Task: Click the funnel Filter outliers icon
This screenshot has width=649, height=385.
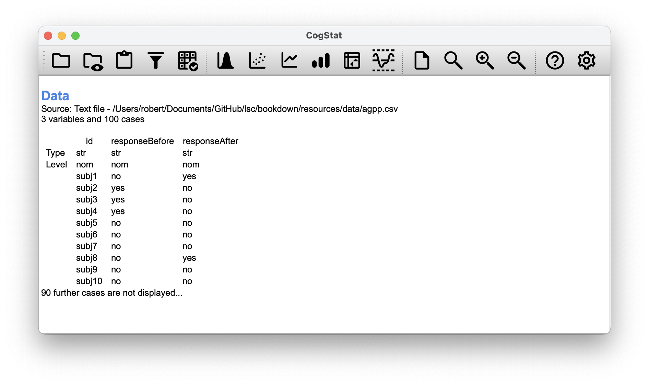Action: coord(156,61)
